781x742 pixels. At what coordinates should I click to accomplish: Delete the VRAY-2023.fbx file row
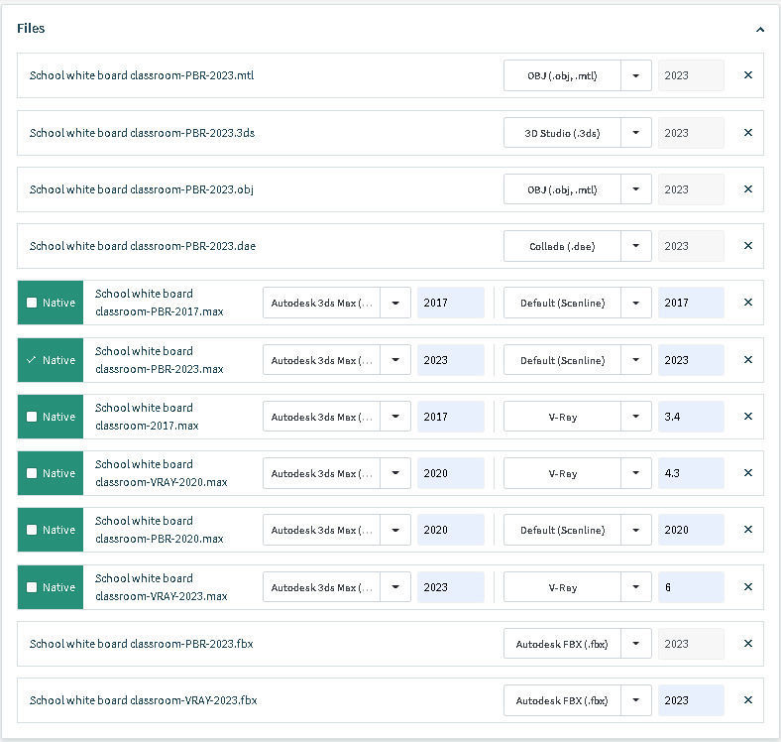coord(748,700)
